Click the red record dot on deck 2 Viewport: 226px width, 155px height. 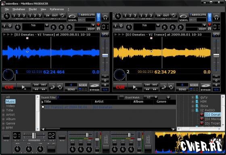tap(209, 24)
